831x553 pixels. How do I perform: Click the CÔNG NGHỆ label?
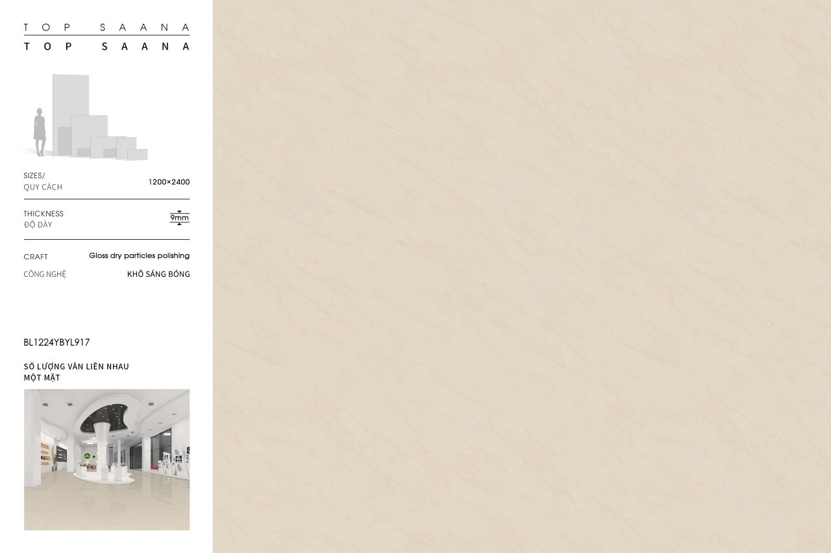click(x=45, y=274)
